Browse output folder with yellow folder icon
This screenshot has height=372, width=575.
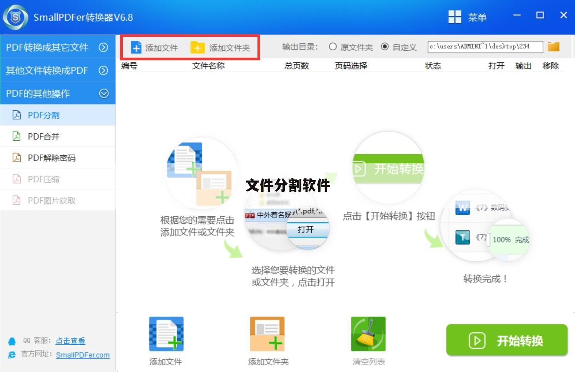pyautogui.click(x=553, y=47)
